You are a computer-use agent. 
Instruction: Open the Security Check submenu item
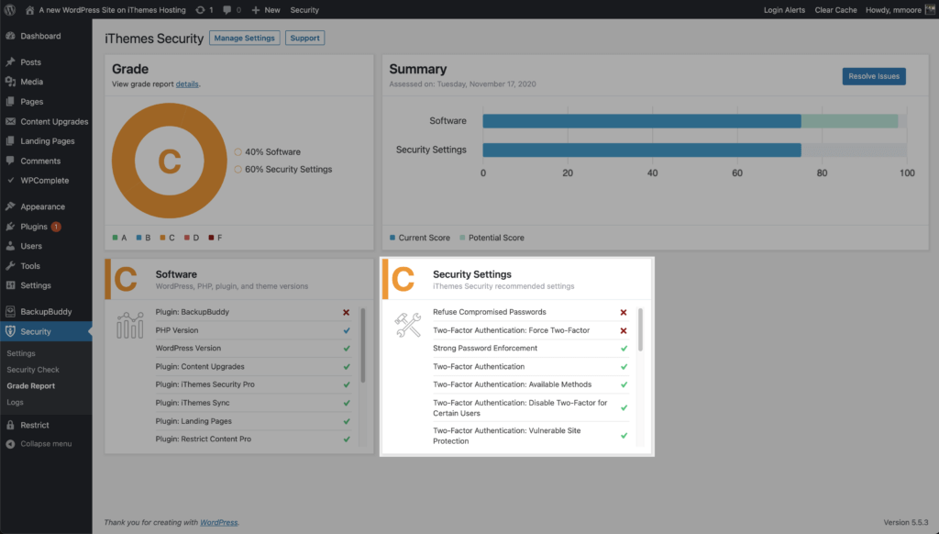coord(33,370)
